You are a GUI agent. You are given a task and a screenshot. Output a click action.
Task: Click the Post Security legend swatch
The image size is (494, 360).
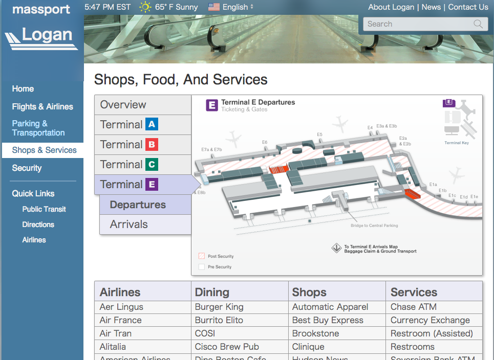point(201,256)
